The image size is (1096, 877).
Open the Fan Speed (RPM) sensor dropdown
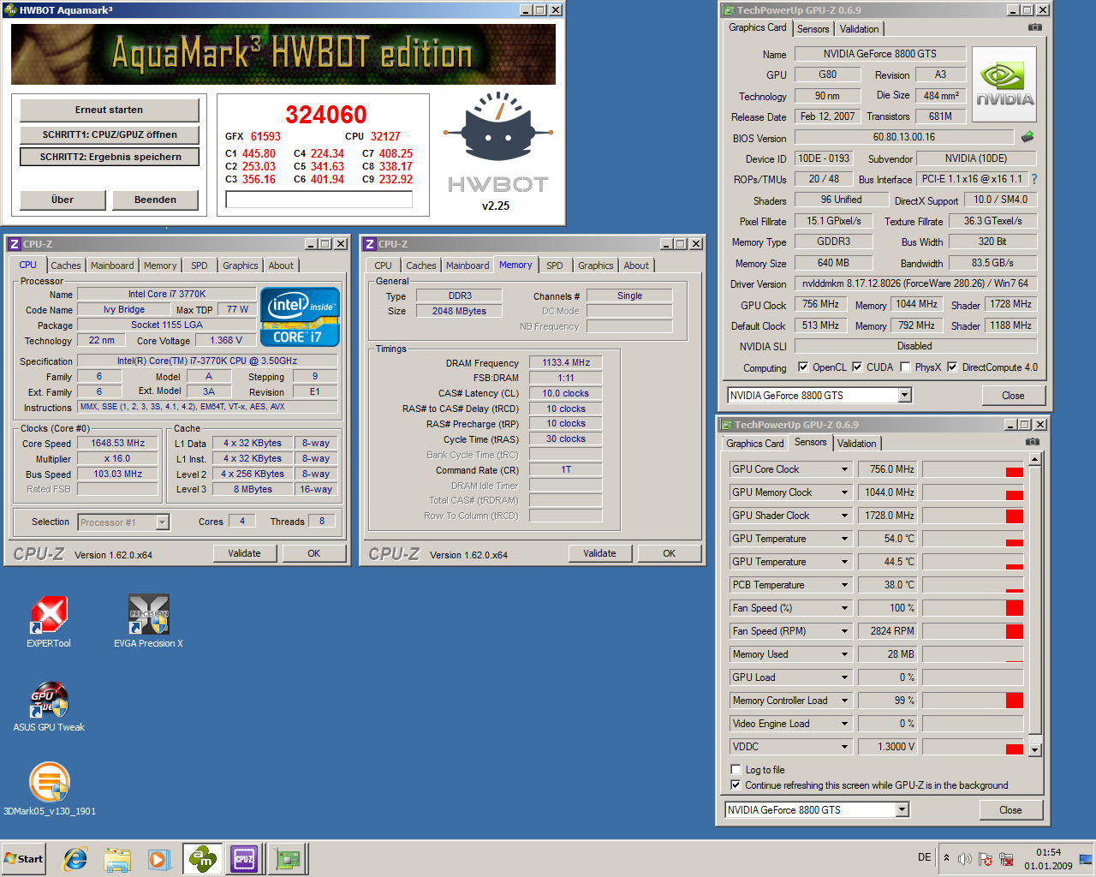[x=844, y=631]
